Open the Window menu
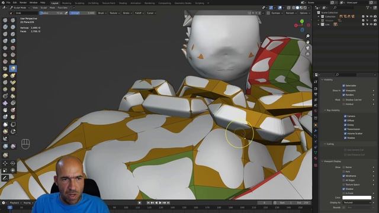This screenshot has height=213, width=379. point(33,2)
